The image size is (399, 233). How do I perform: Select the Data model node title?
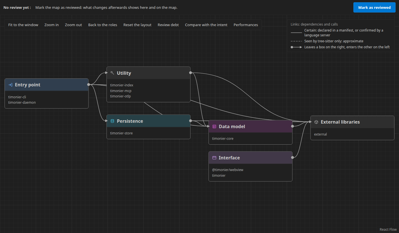232,126
